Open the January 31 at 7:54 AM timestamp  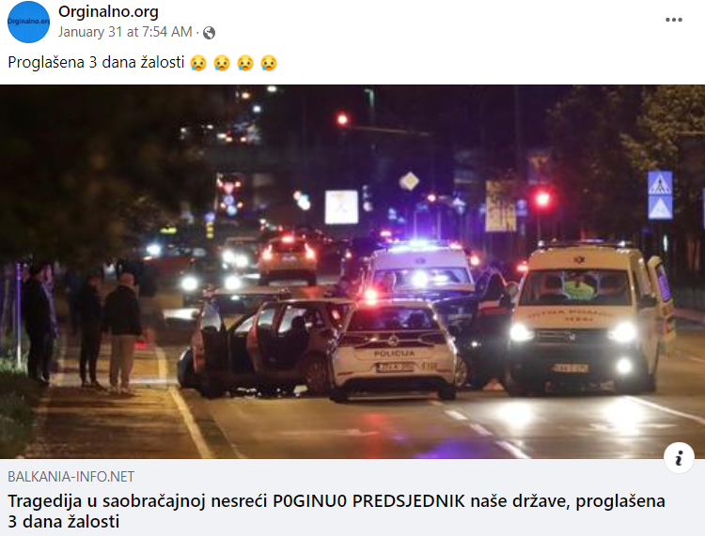(x=125, y=32)
